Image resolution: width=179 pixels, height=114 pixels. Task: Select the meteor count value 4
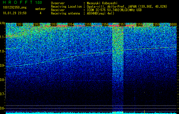[x=40, y=13]
